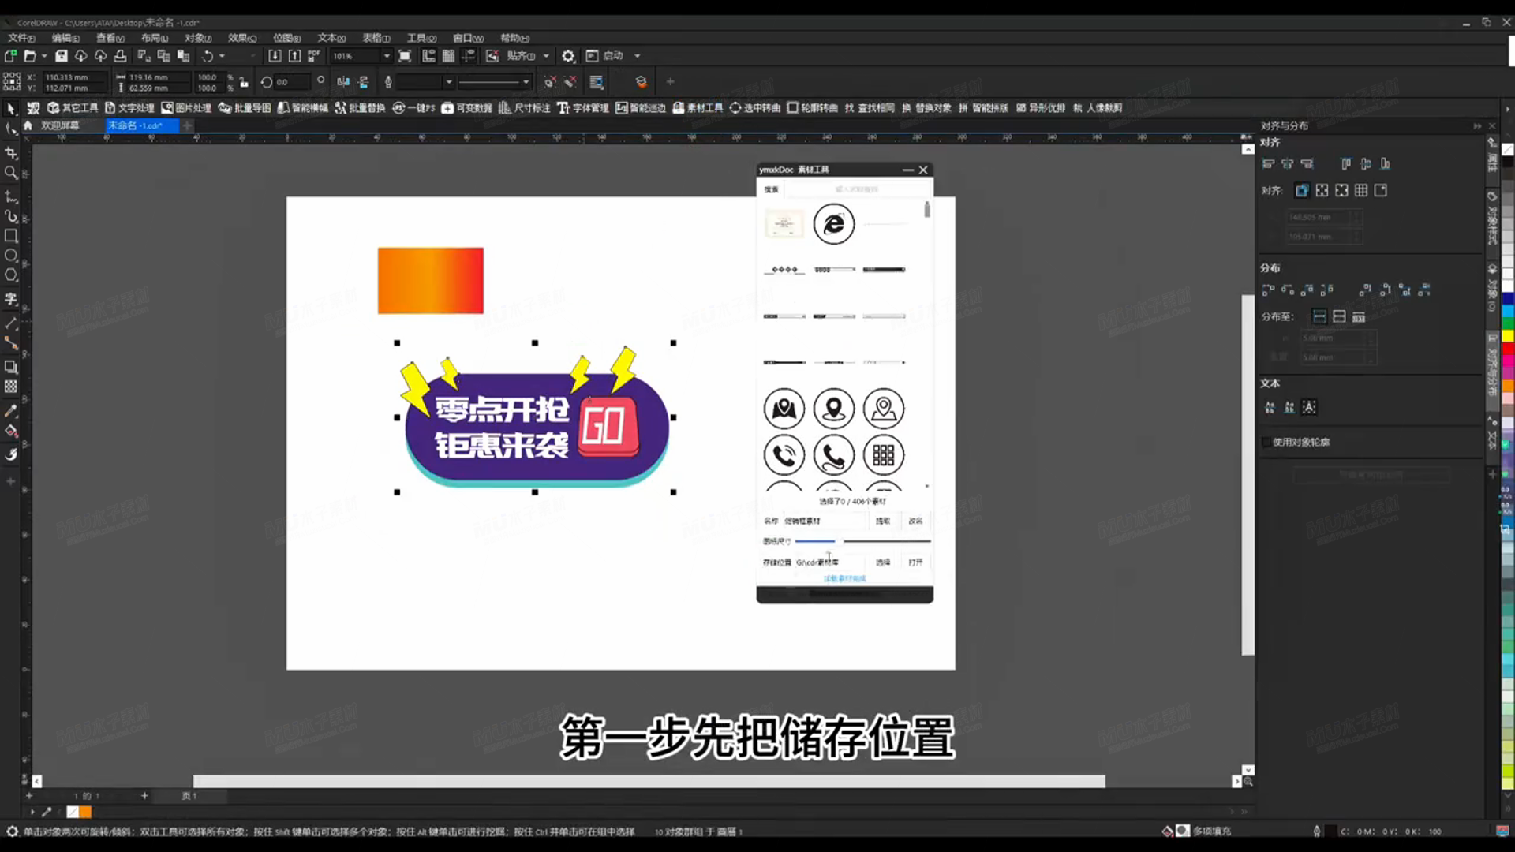Expand the 启动 launch dropdown arrow
This screenshot has height=852, width=1515.
(x=638, y=56)
